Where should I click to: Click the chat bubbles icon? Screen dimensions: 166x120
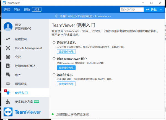pyautogui.click(x=8, y=75)
